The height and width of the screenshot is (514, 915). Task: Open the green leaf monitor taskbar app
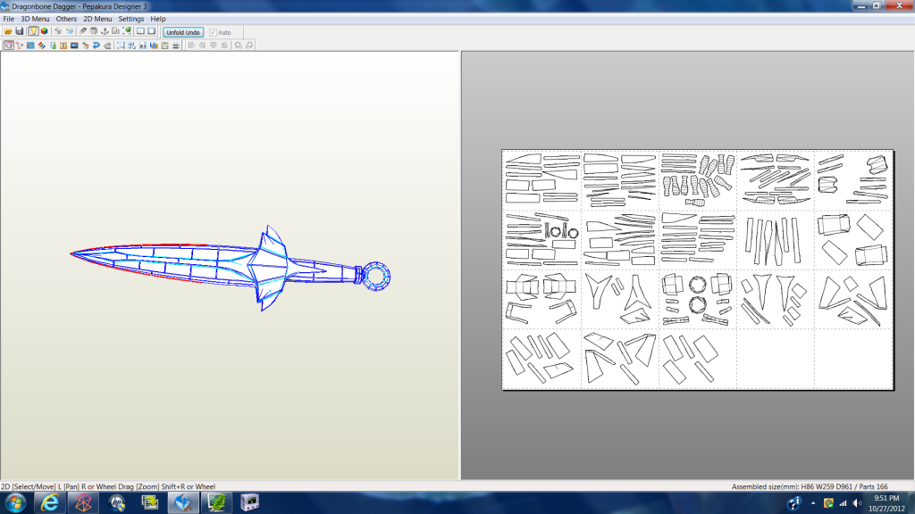click(x=216, y=503)
